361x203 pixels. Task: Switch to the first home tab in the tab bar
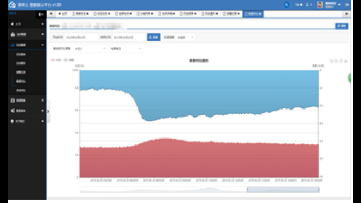coord(62,14)
